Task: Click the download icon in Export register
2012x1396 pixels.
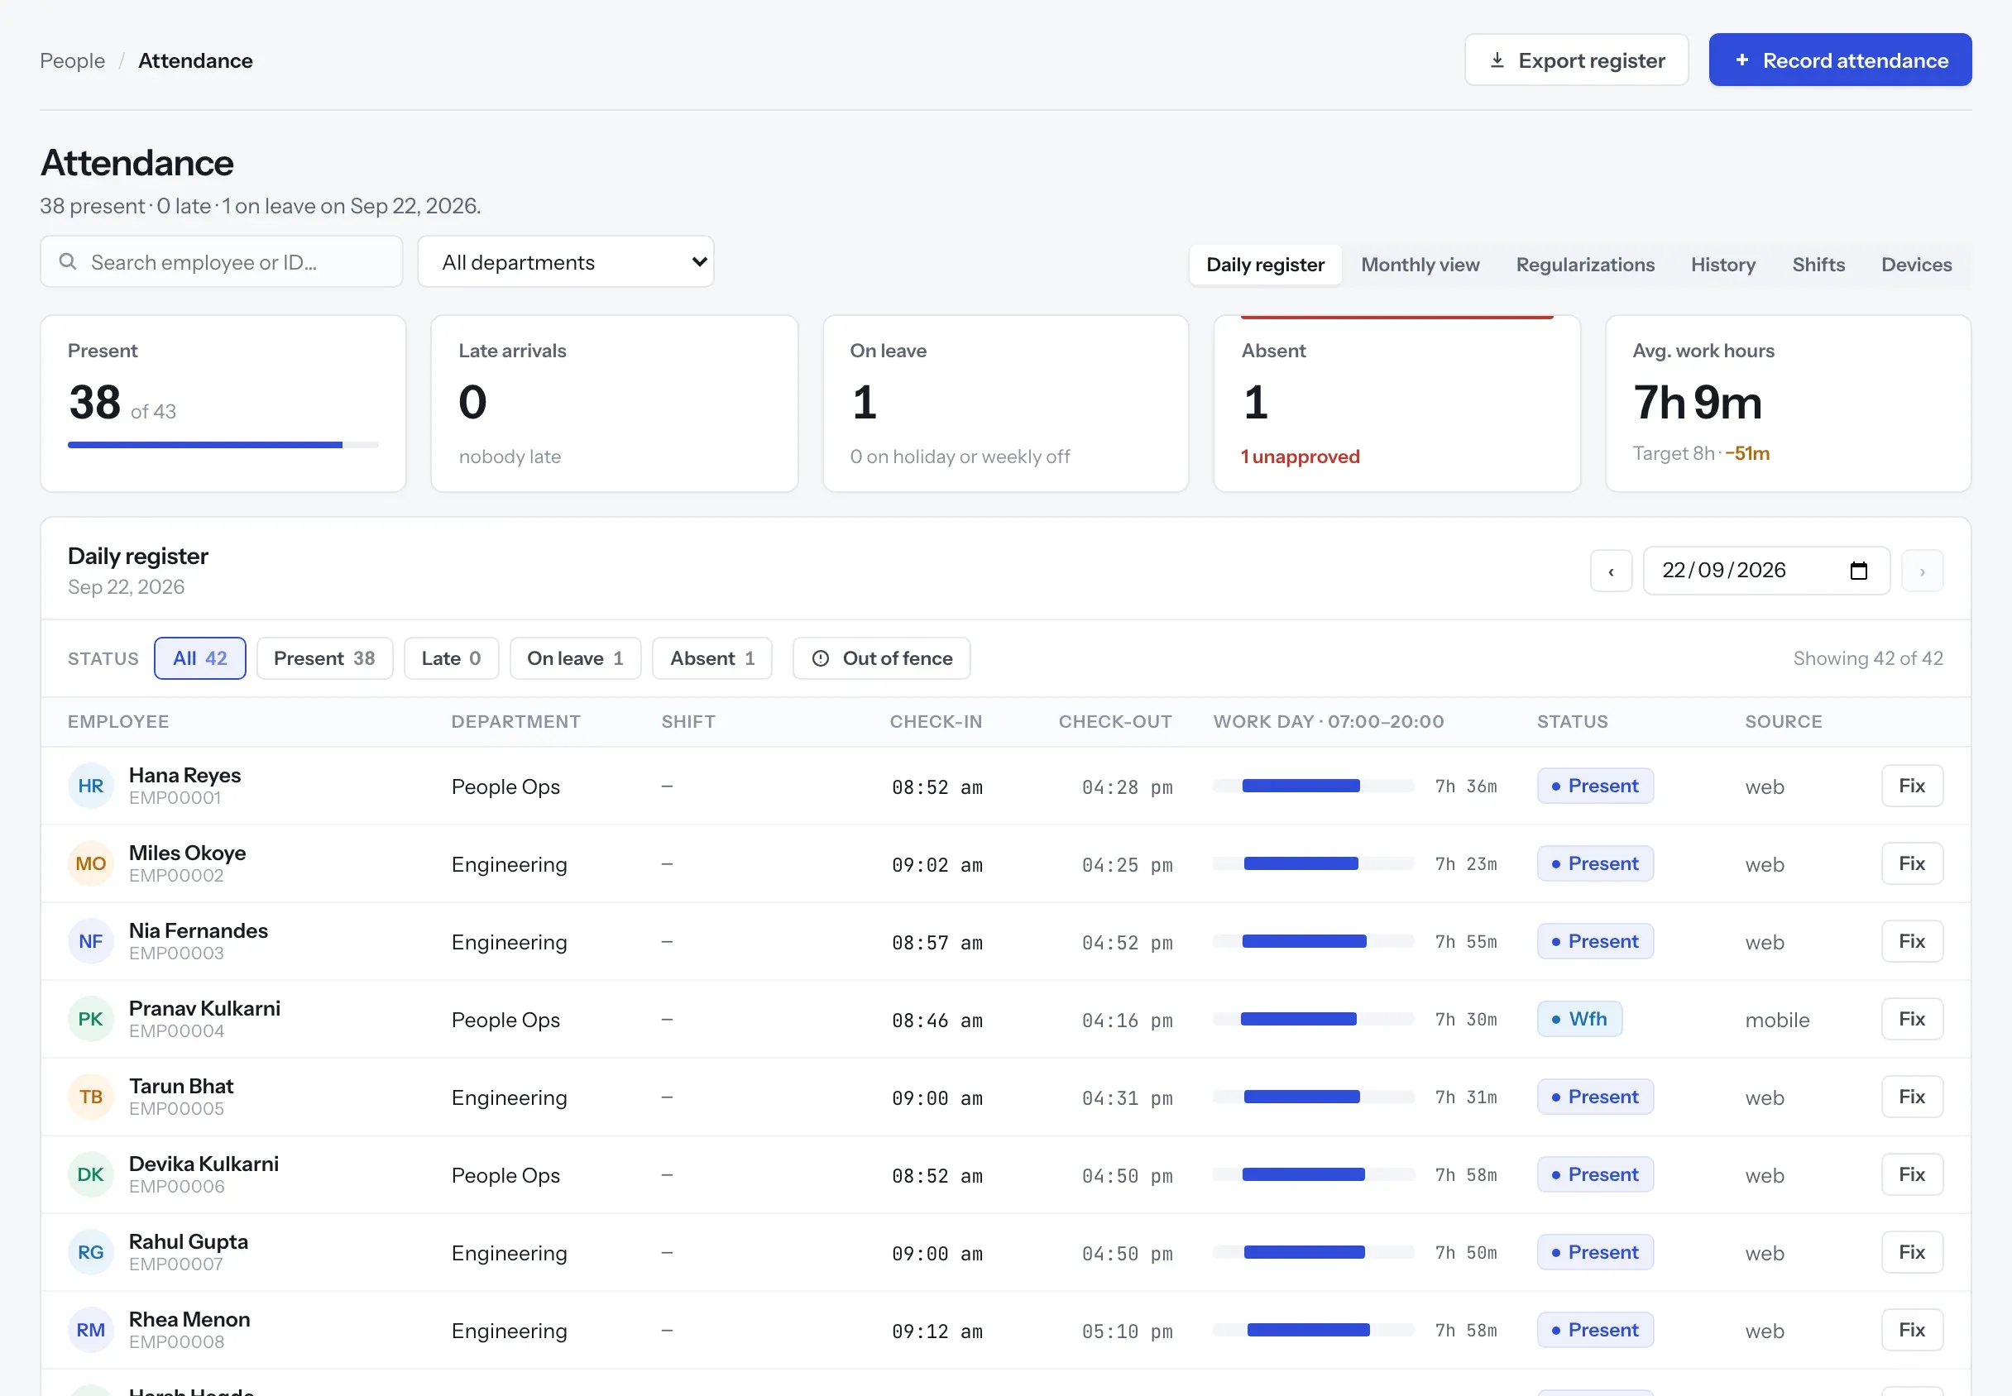Action: click(1497, 60)
